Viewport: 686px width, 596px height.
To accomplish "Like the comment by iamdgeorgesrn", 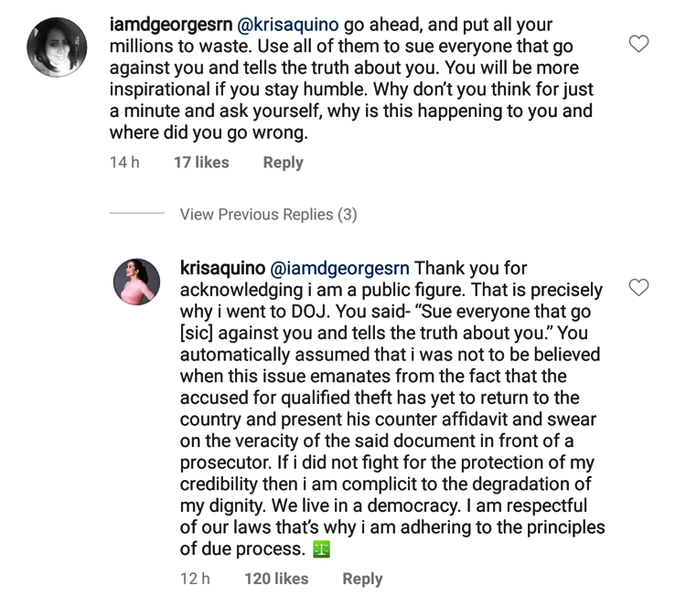I will pos(639,43).
